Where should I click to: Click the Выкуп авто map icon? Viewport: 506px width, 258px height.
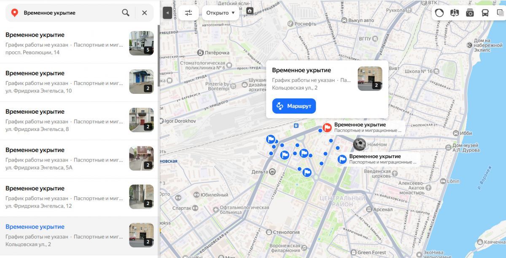(x=344, y=20)
